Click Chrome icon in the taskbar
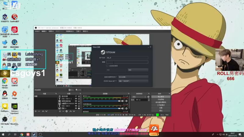 pos(22,135)
